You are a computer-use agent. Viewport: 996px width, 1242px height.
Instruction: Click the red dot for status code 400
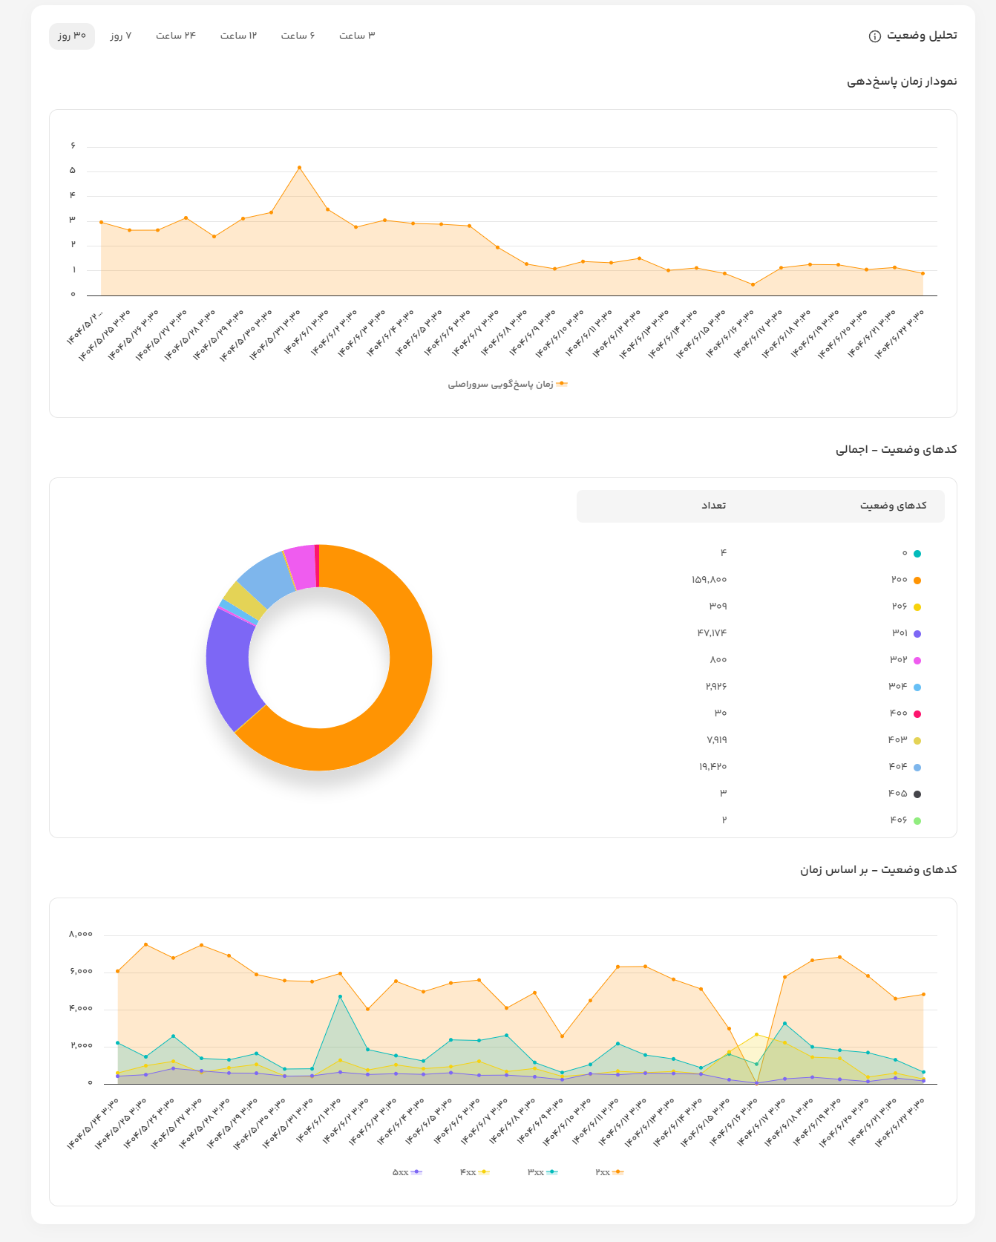917,714
